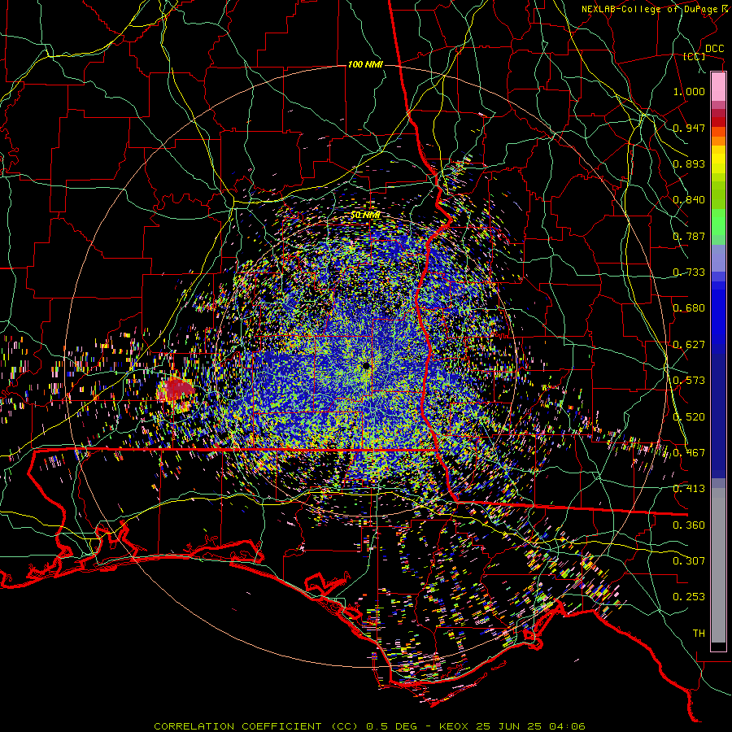
Task: Select the gray band of the color bar
Action: click(718, 565)
